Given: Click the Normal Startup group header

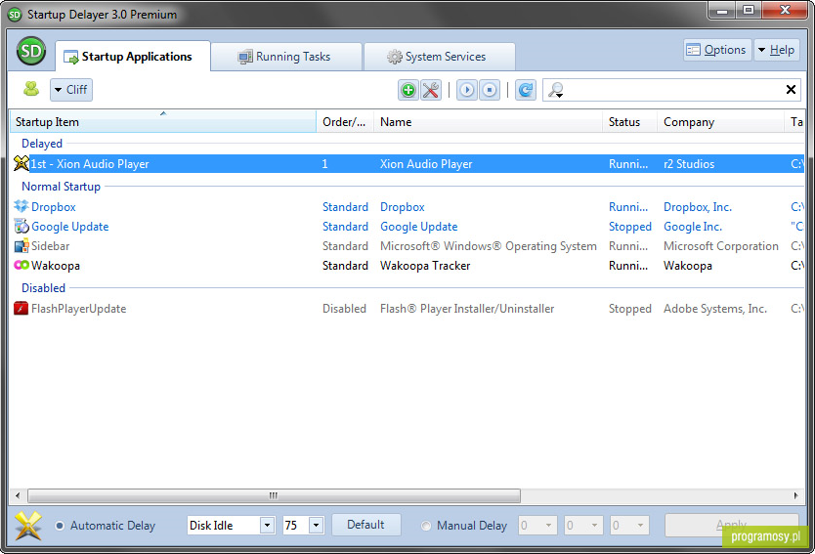Looking at the screenshot, I should point(61,187).
